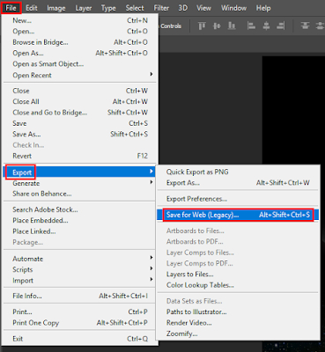Select Open as Smart Object...
This screenshot has width=325, height=352.
pos(80,64)
